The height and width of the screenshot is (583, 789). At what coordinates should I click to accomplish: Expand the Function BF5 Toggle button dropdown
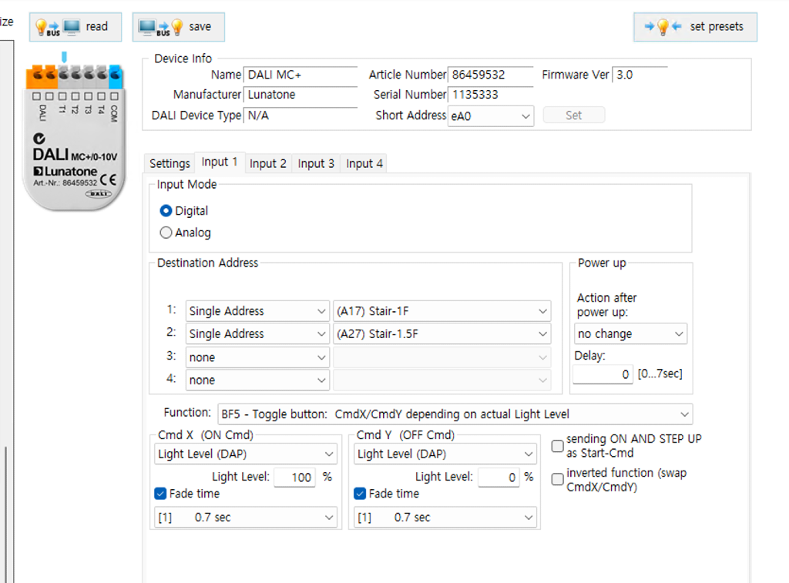[x=455, y=414]
